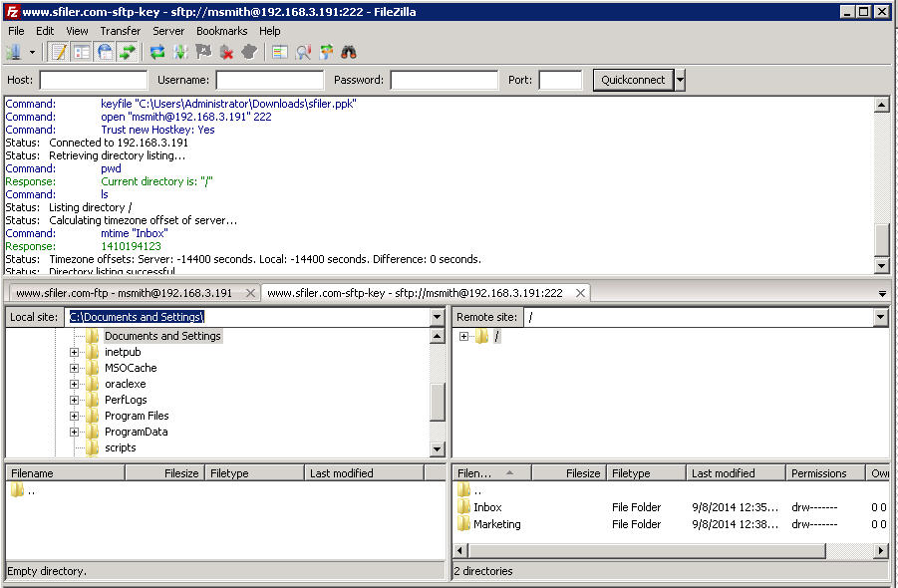Image resolution: width=898 pixels, height=588 pixels.
Task: Search for files with binoculars icon
Action: point(349,53)
